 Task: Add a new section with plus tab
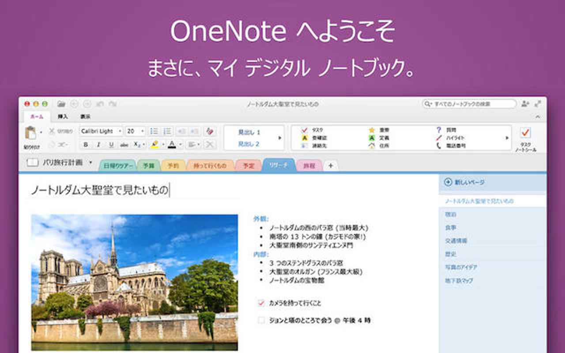[331, 165]
